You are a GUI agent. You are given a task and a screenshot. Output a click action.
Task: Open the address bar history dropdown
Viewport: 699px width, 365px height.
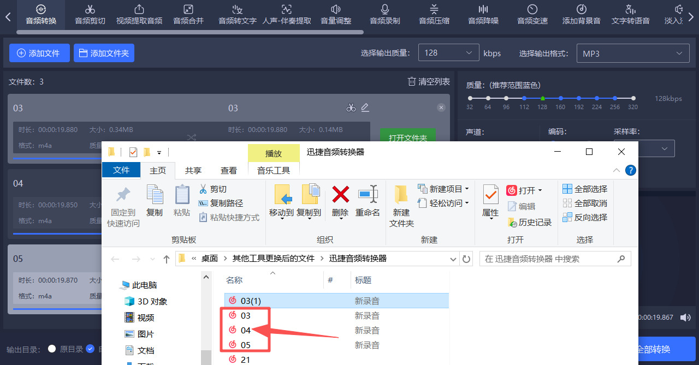(452, 259)
